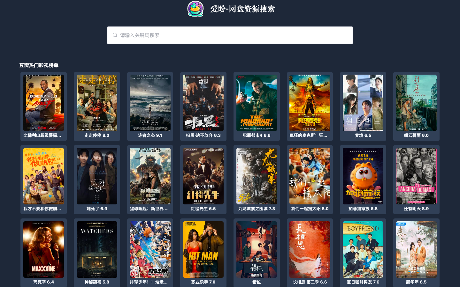460x287 pixels.
Task: Open the 泳者之心 movie poster
Action: pos(150,103)
